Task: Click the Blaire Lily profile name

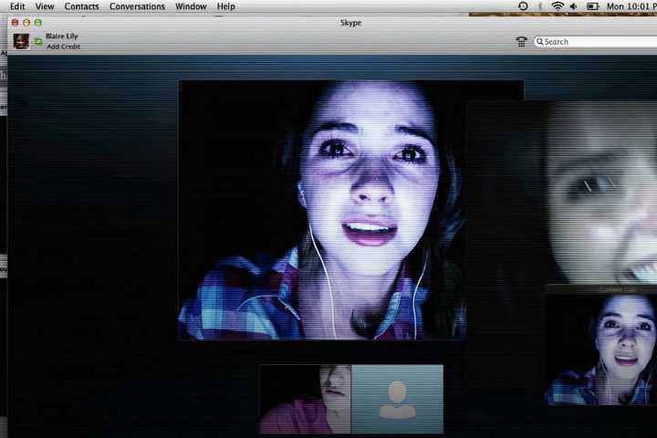Action: (x=62, y=36)
